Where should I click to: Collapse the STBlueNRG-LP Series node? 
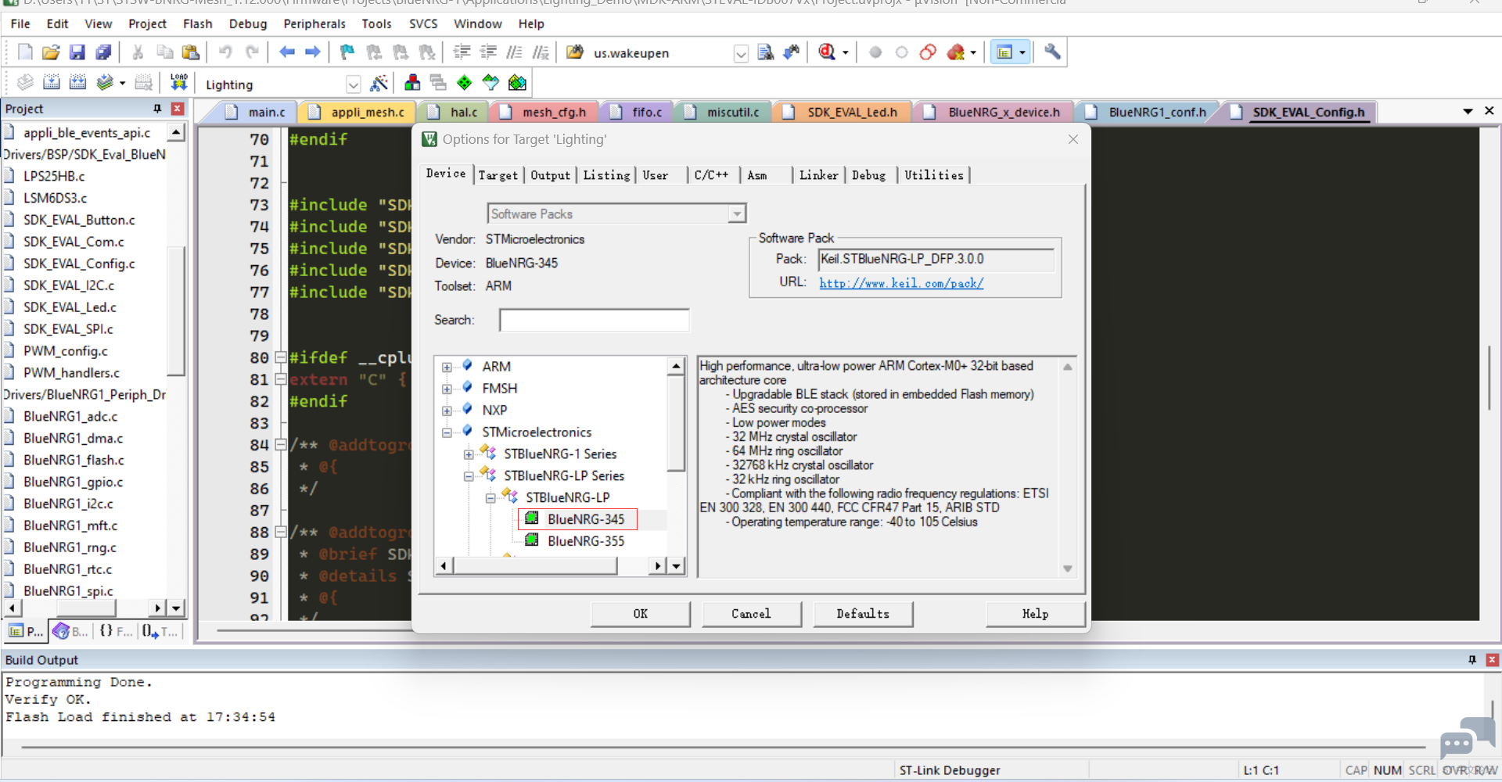469,476
